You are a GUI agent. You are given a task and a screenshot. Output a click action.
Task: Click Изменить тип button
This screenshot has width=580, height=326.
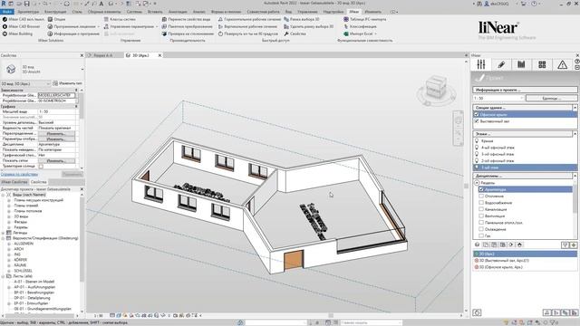[x=68, y=83]
